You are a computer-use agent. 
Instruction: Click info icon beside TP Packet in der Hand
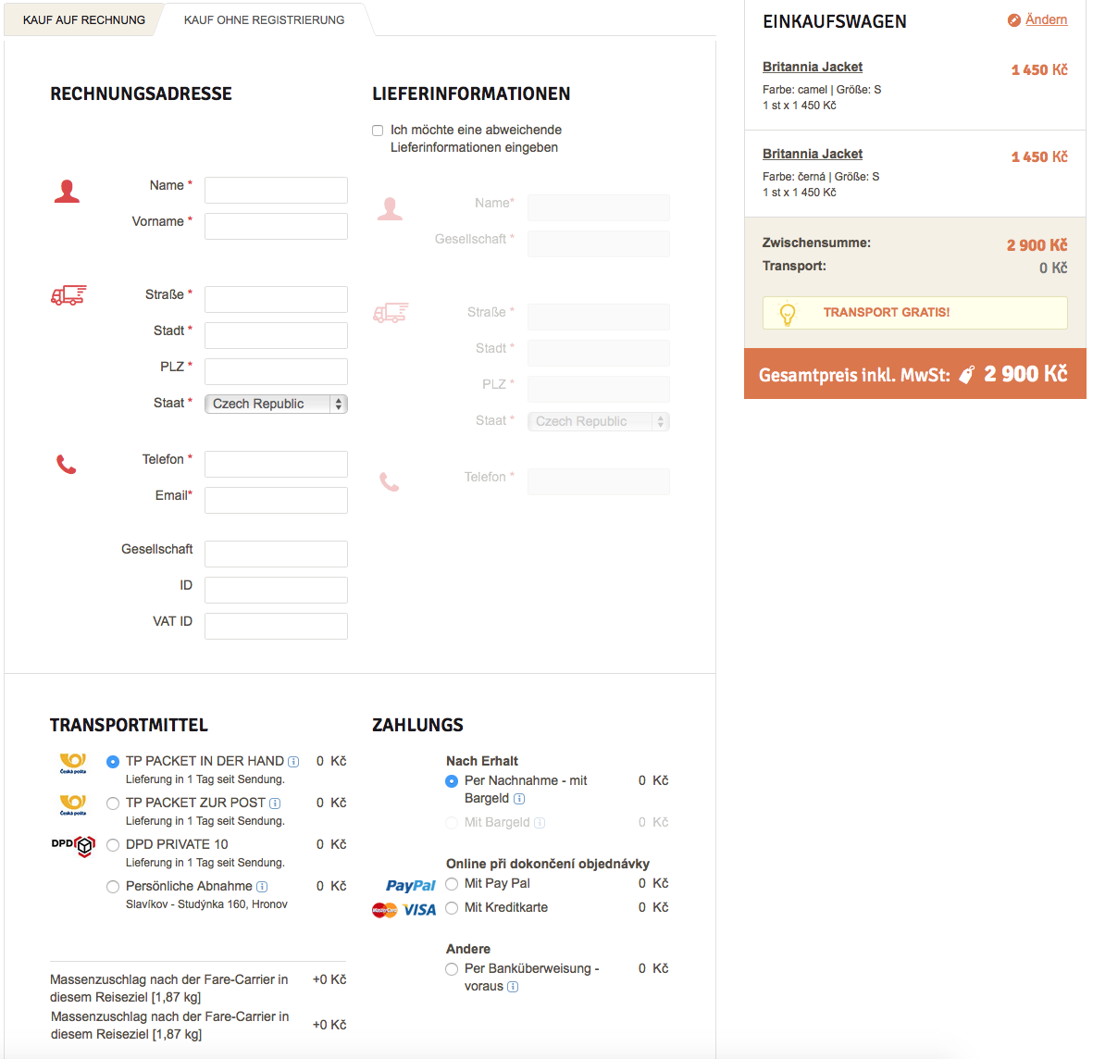click(293, 762)
